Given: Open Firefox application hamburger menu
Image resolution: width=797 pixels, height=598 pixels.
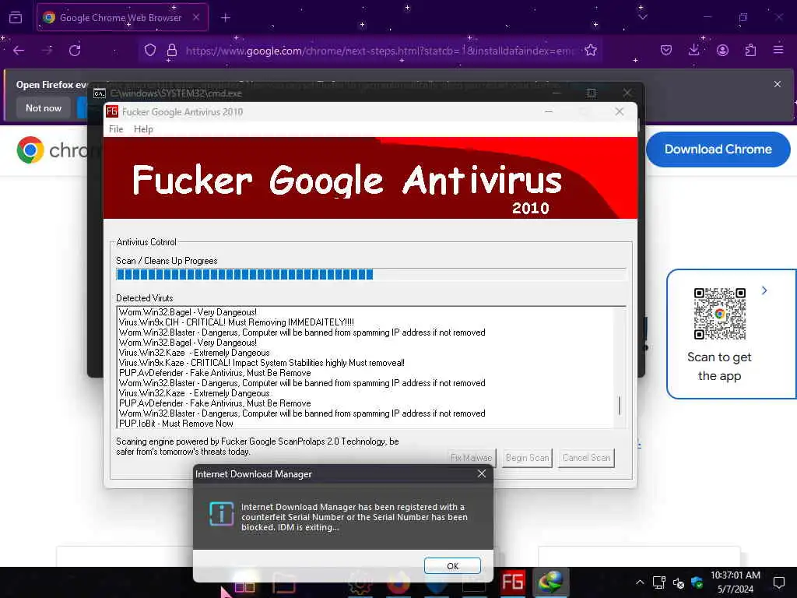Looking at the screenshot, I should [778, 50].
